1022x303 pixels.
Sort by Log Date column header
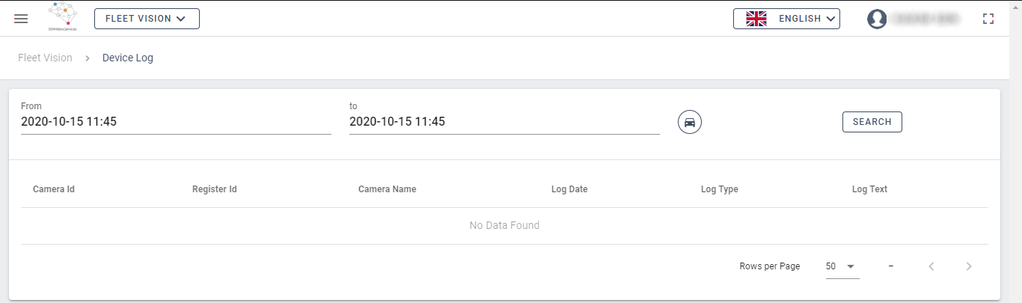(x=569, y=189)
